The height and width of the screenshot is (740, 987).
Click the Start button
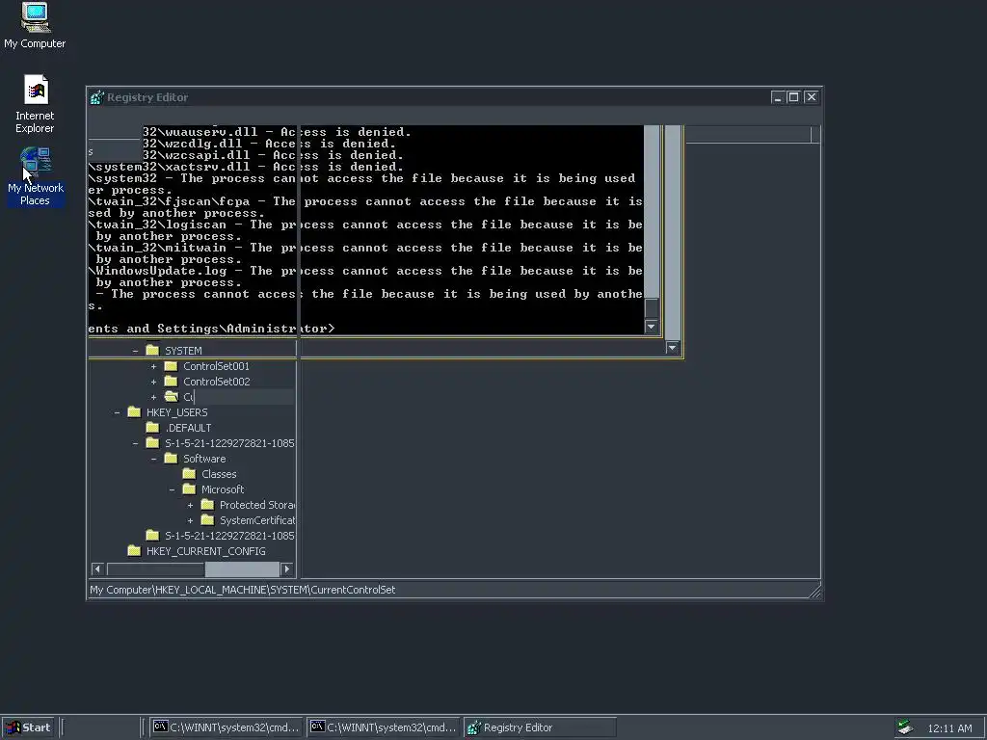(x=28, y=727)
